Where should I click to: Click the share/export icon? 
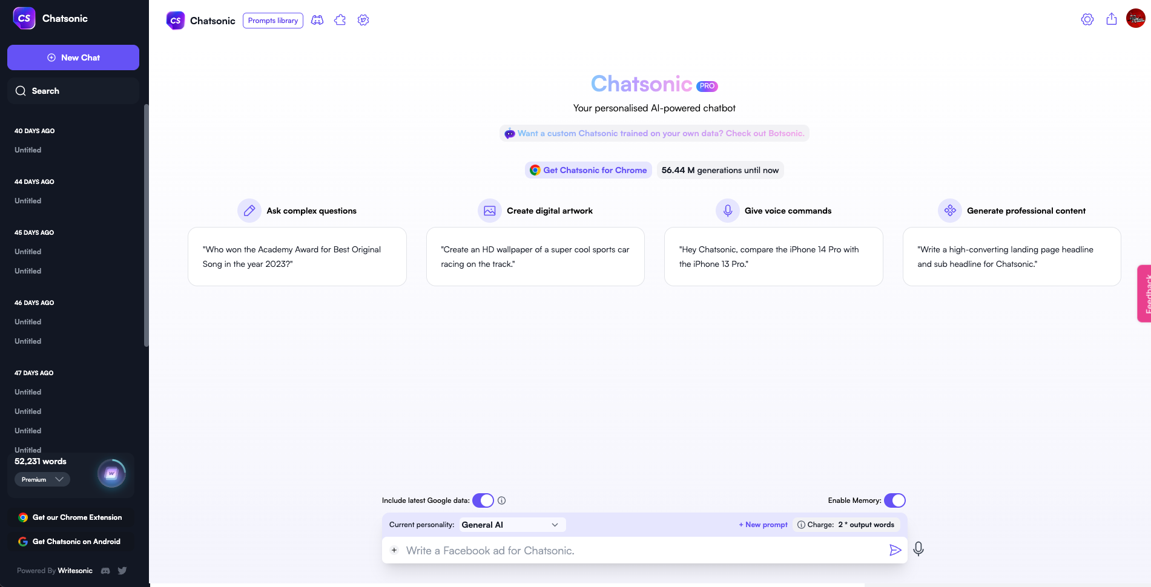click(1111, 19)
